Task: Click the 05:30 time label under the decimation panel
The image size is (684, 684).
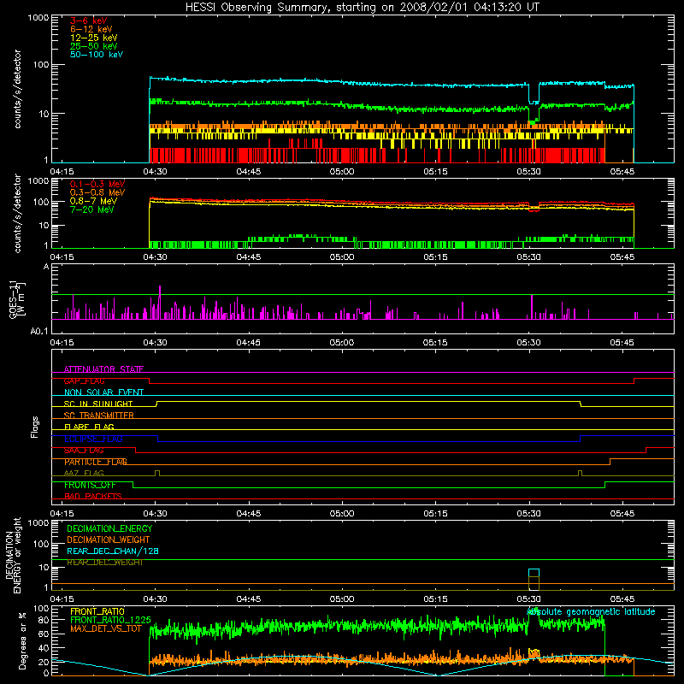Action: tap(528, 599)
